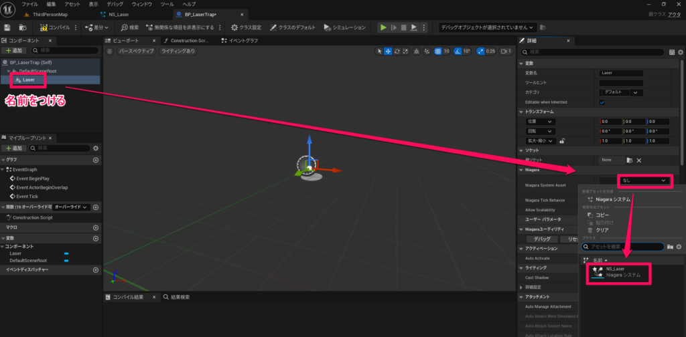686x337 pixels.
Task: Click 追加 button in Components panel
Action: tap(15, 51)
